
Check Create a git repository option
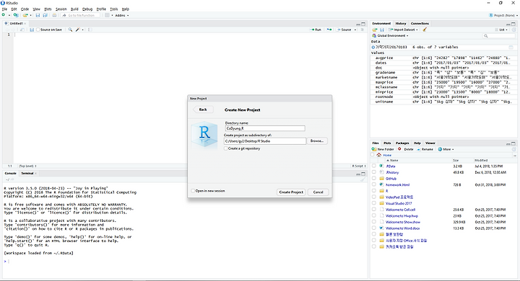tap(226, 148)
